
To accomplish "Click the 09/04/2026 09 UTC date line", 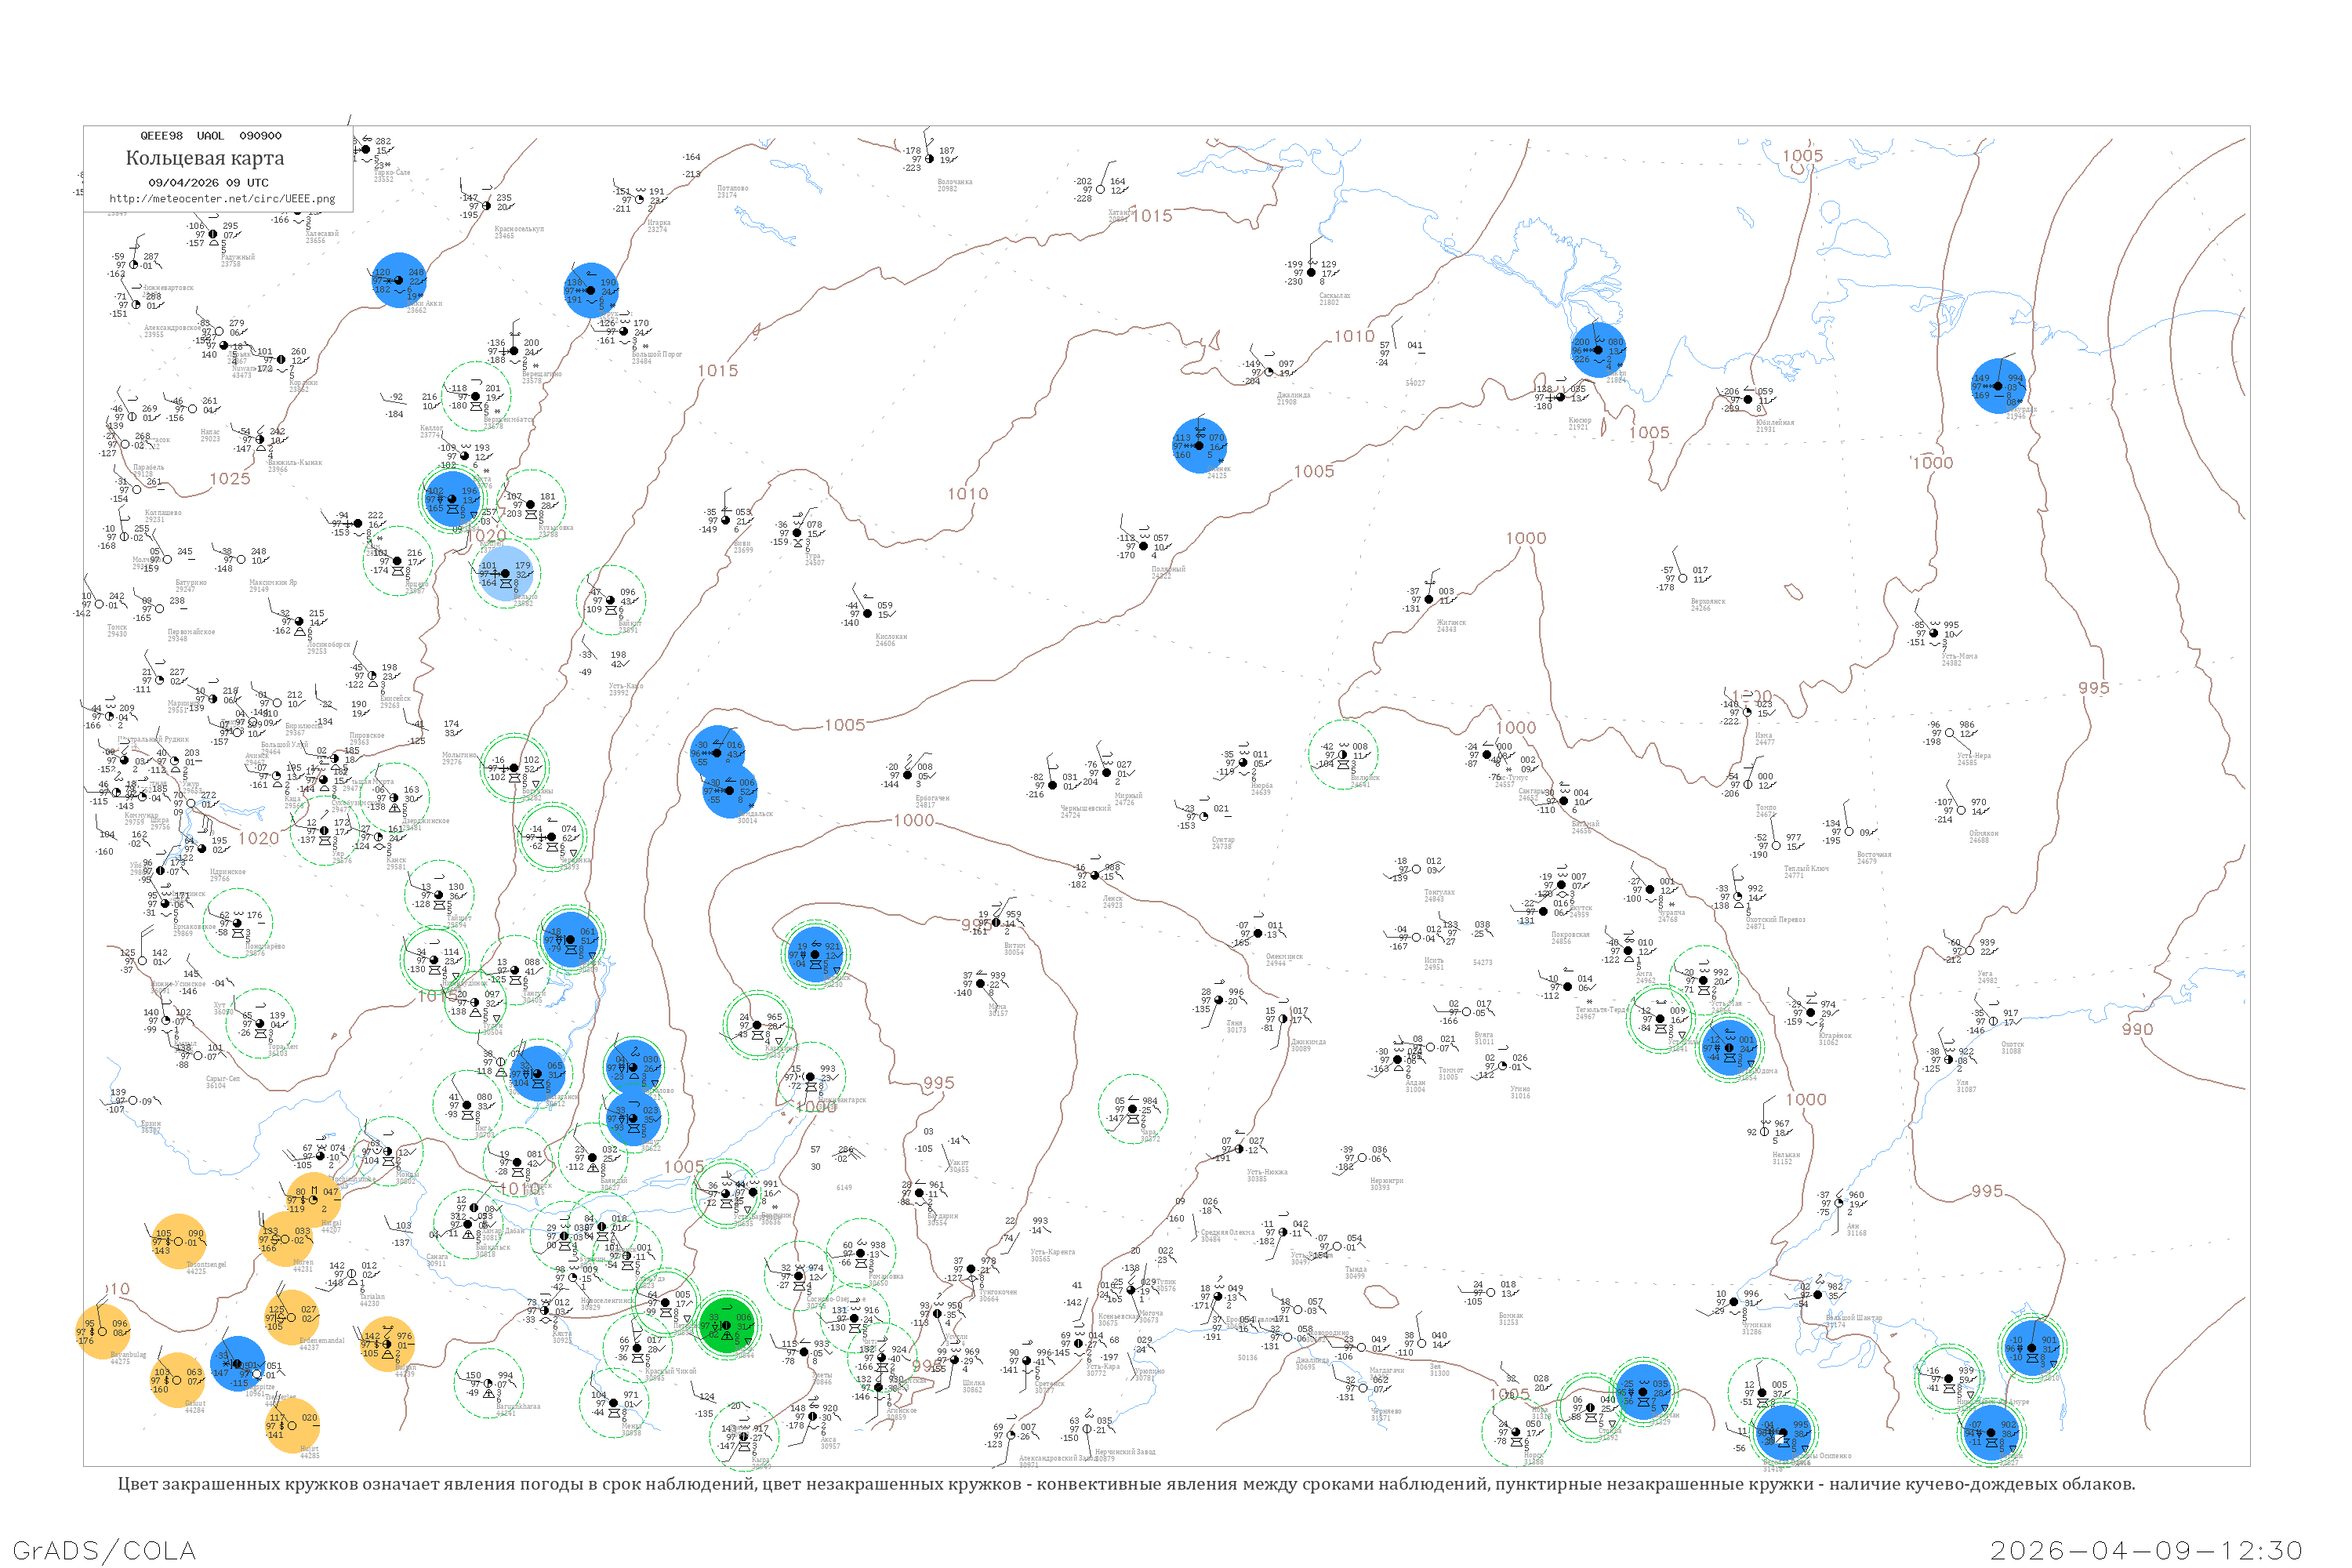I will [208, 183].
